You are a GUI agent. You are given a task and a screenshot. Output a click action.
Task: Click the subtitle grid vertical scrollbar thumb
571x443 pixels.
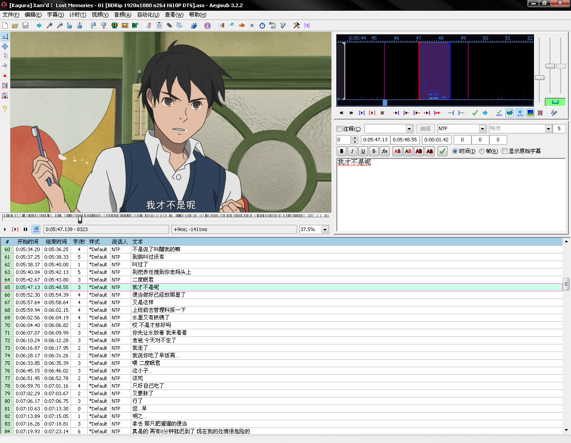pos(566,284)
